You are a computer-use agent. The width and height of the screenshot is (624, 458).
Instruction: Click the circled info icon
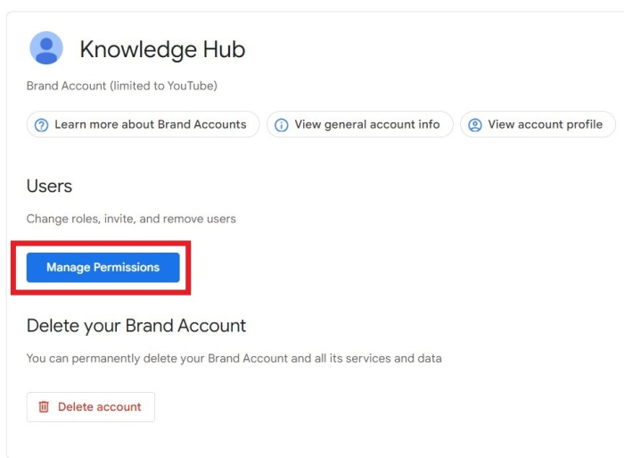(x=281, y=125)
